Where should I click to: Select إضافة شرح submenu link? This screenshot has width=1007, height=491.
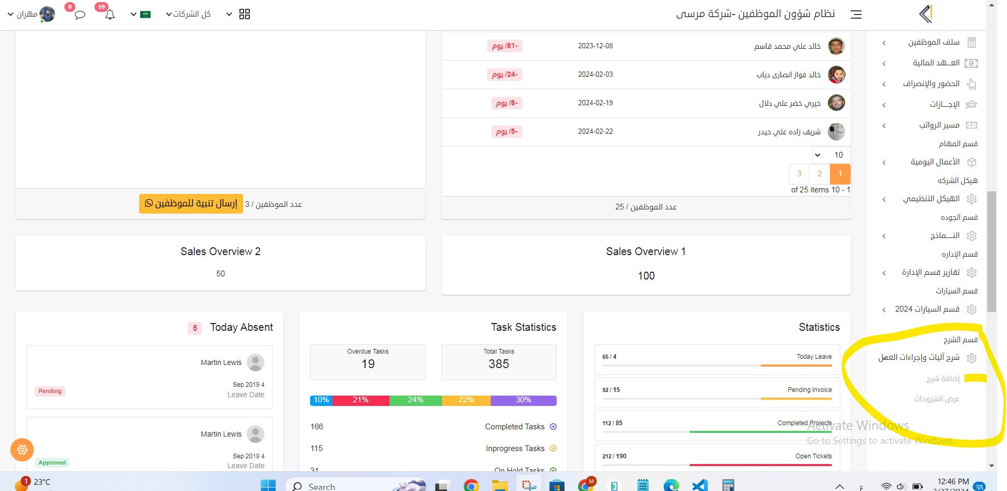(x=943, y=378)
